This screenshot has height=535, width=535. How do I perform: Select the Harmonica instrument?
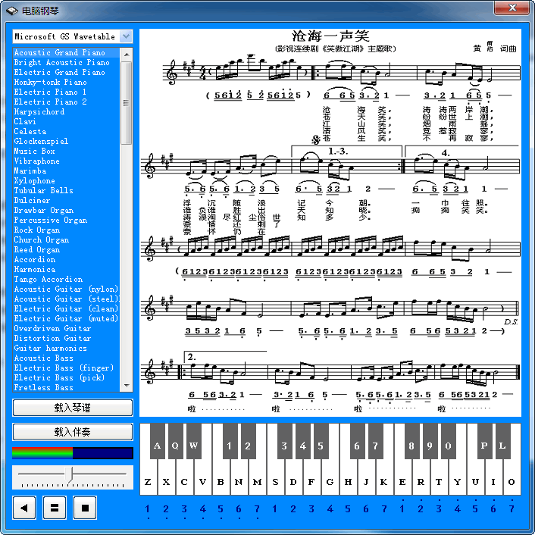coord(67,270)
